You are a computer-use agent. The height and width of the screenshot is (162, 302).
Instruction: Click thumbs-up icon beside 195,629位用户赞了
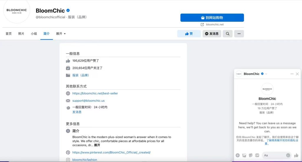68,61
